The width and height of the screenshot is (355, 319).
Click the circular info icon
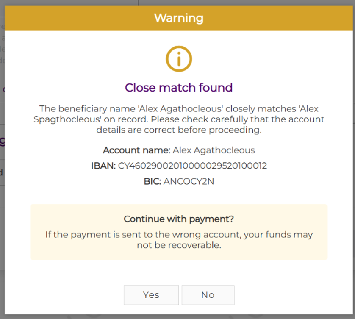coord(179,59)
